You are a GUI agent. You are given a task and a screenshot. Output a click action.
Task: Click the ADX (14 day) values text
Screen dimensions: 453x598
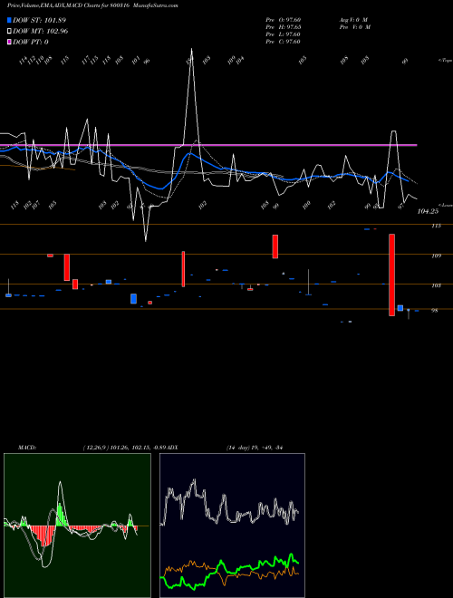[255, 448]
